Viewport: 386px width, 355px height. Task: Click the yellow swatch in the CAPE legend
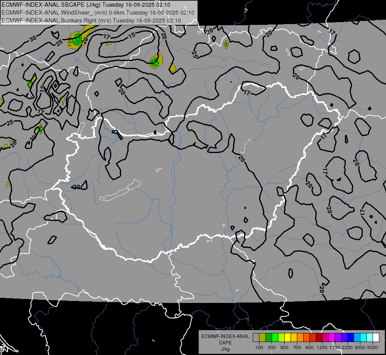pos(288,338)
